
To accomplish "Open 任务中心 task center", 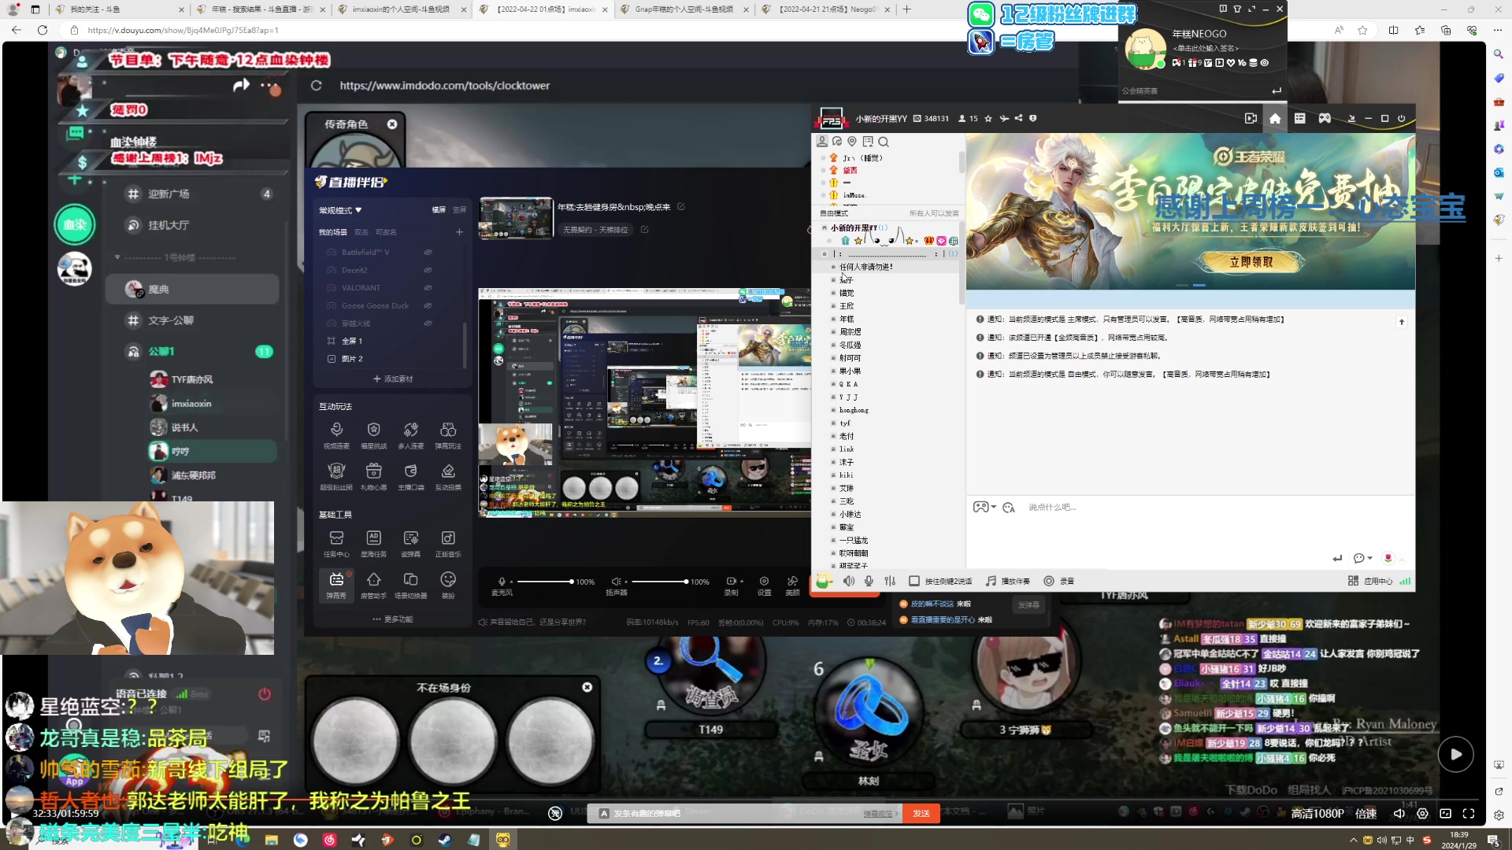I will (336, 543).
